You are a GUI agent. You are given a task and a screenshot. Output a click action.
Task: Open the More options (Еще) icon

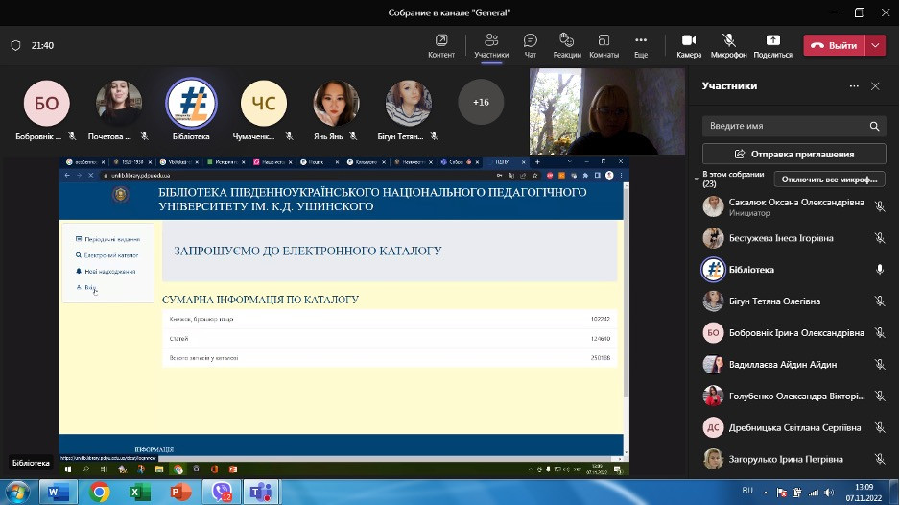pyautogui.click(x=640, y=40)
